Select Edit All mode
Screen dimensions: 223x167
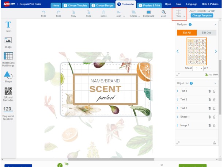point(187,32)
